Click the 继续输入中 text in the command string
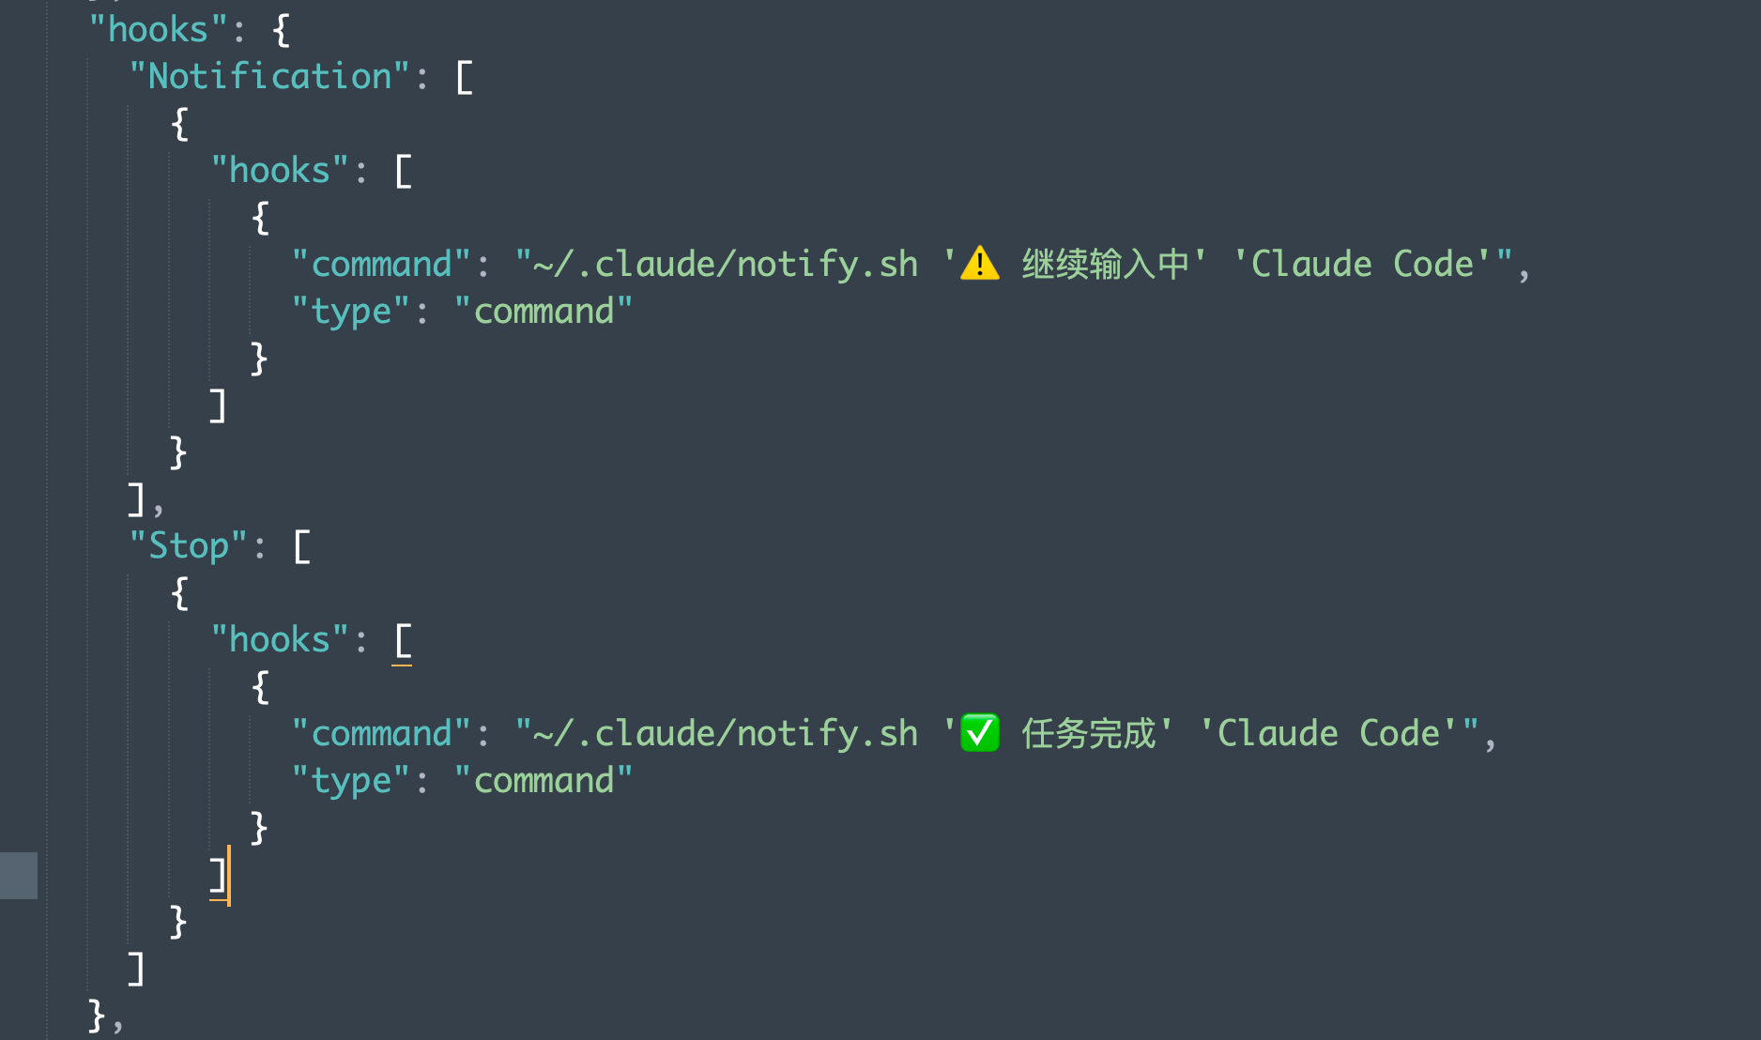 tap(1105, 264)
